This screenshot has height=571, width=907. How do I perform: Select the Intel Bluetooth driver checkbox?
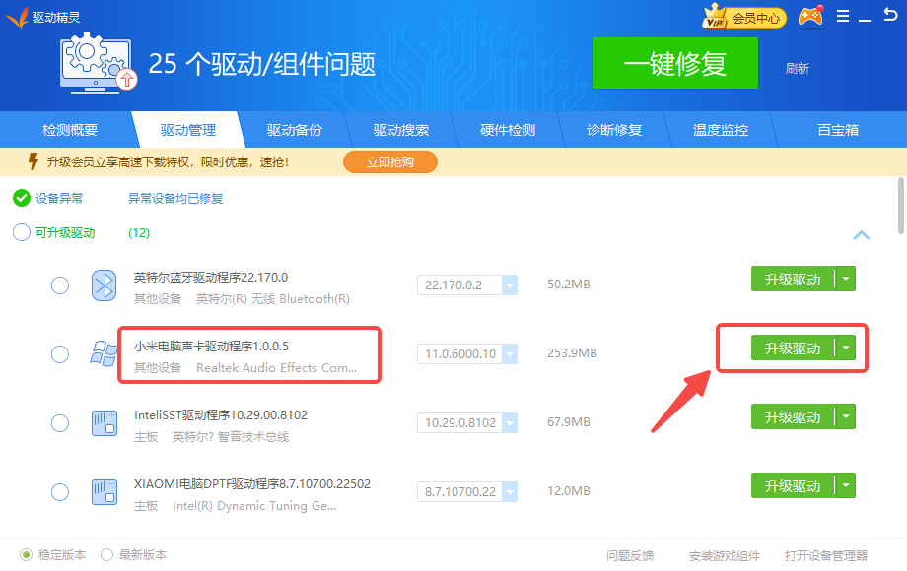tap(60, 285)
